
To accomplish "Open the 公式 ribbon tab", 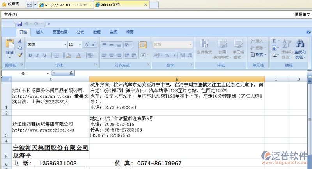I will point(80,32).
